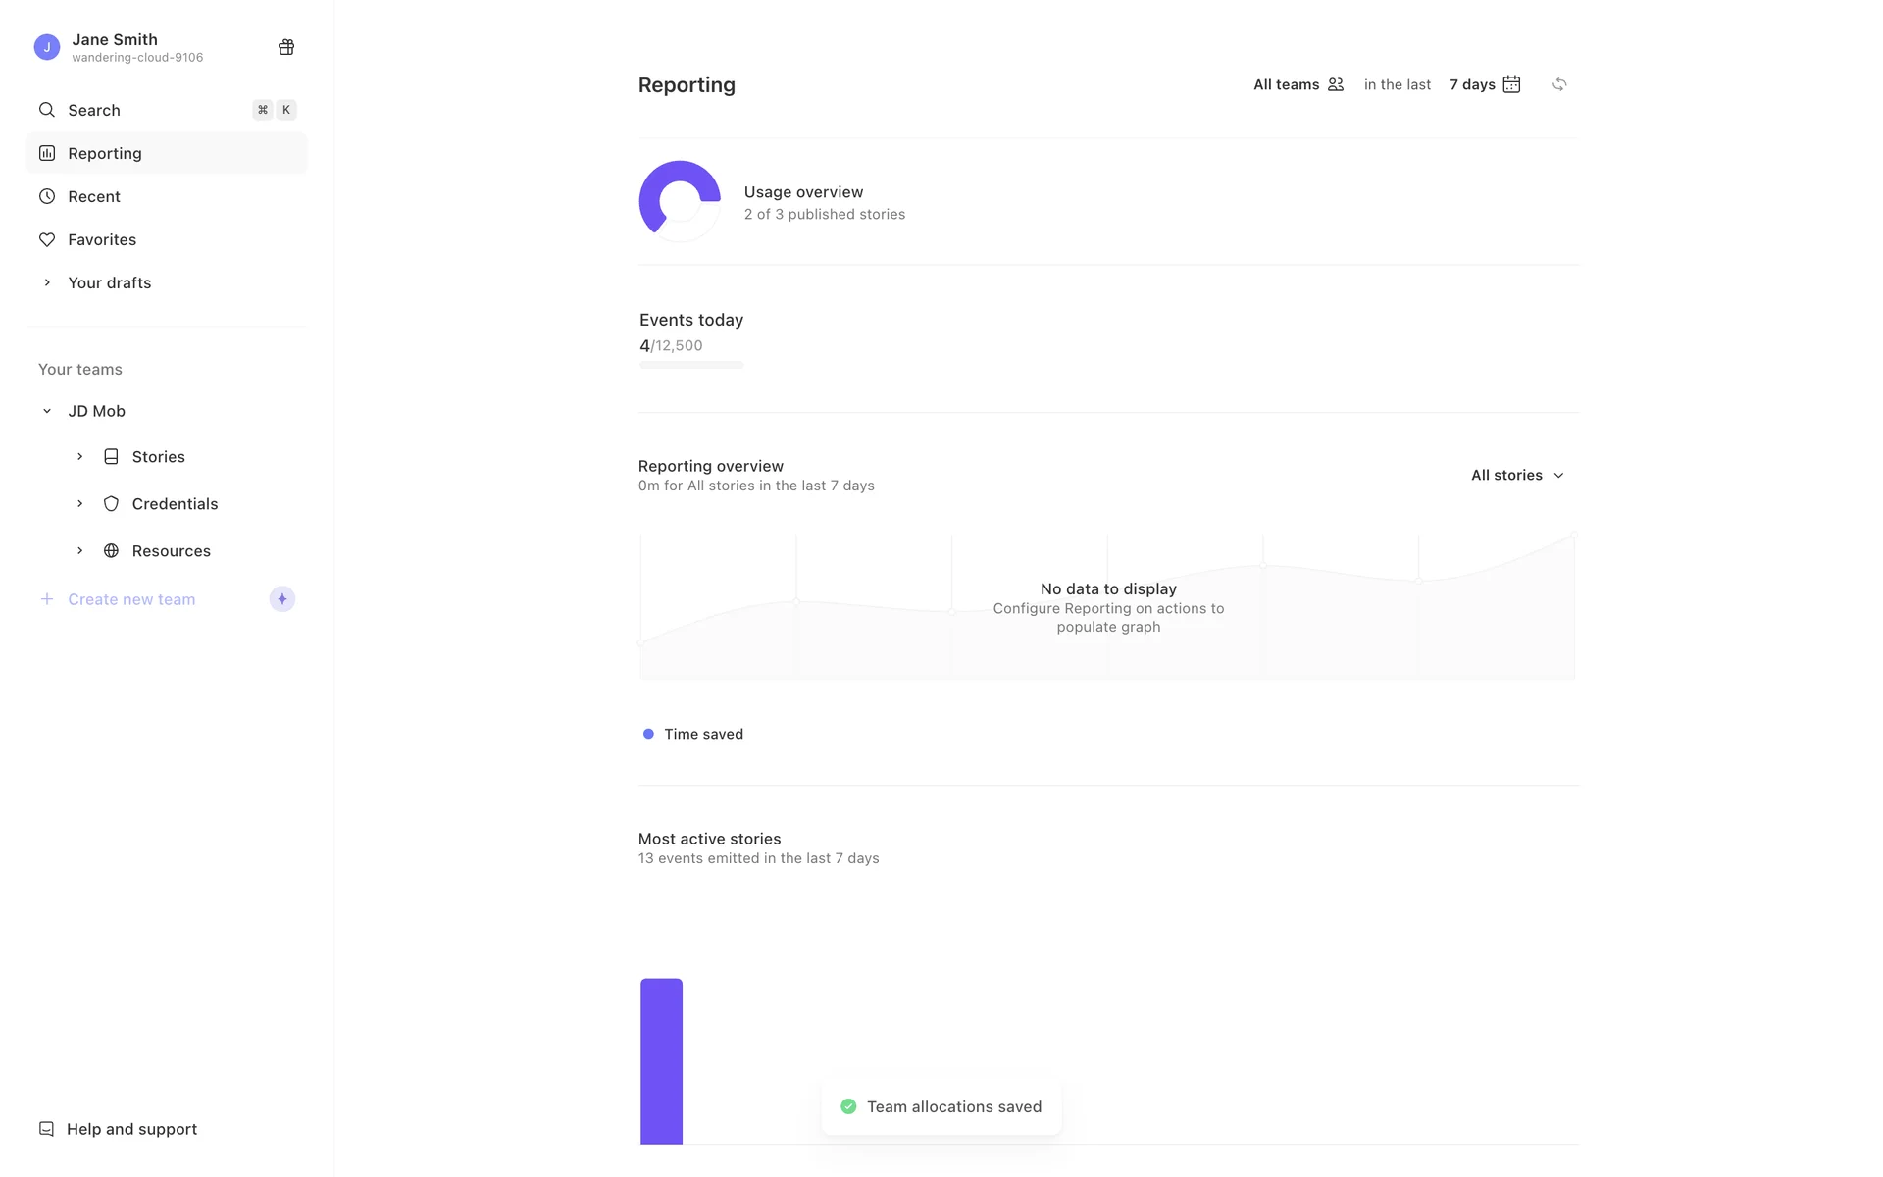Open Help and support
Screen dimensions: 1883x1177
(131, 1129)
